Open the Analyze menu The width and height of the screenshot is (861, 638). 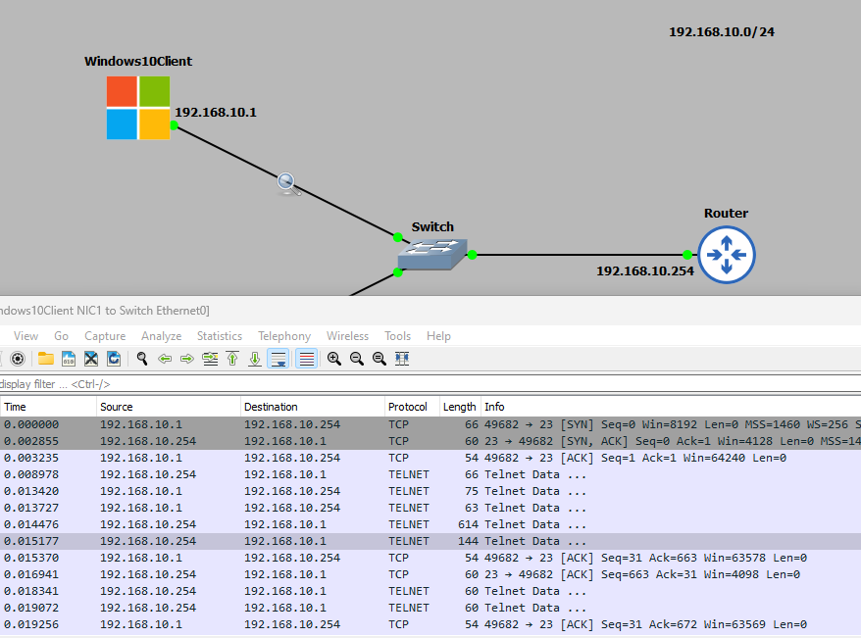pyautogui.click(x=161, y=336)
